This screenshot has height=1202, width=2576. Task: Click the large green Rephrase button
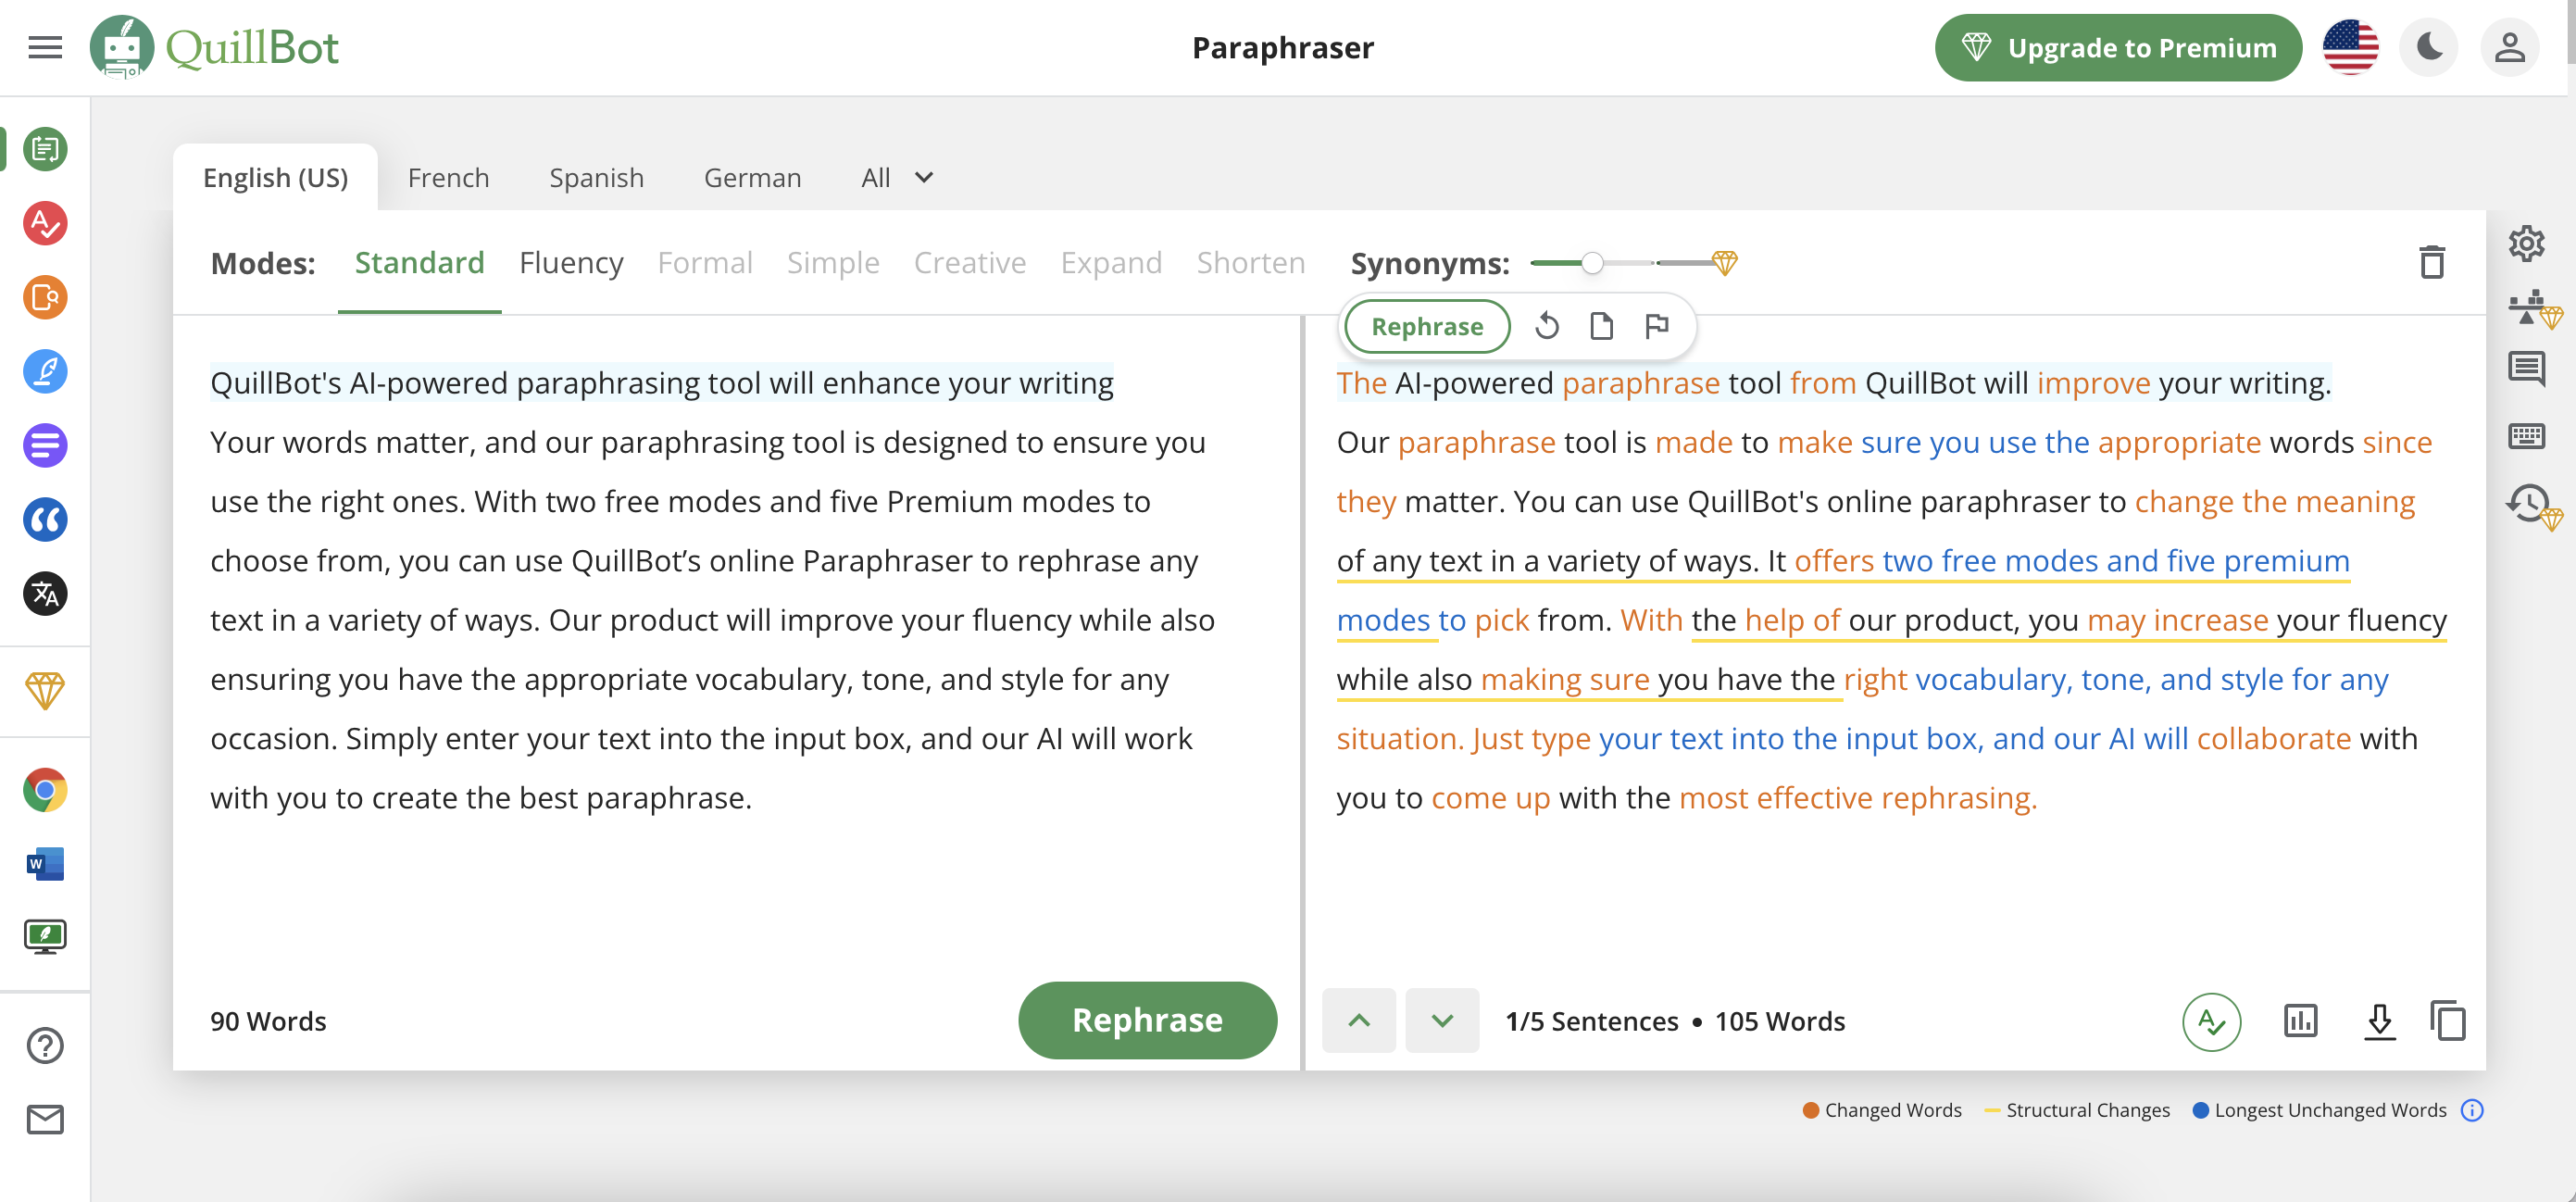tap(1147, 1020)
